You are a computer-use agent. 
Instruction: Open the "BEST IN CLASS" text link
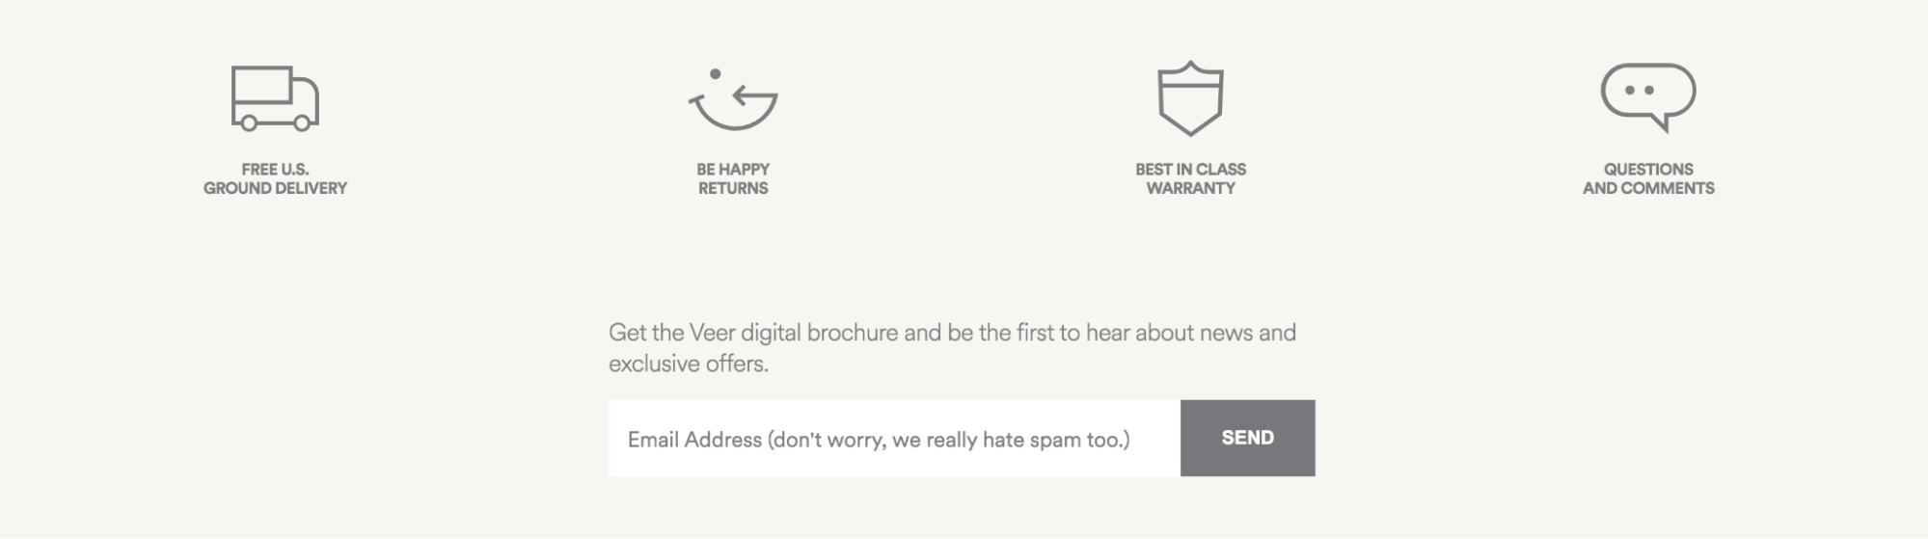(x=1190, y=170)
